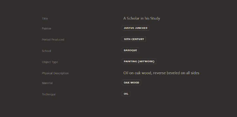Open the Justus Juncker painter tag
This screenshot has width=237, height=117.
click(x=135, y=28)
